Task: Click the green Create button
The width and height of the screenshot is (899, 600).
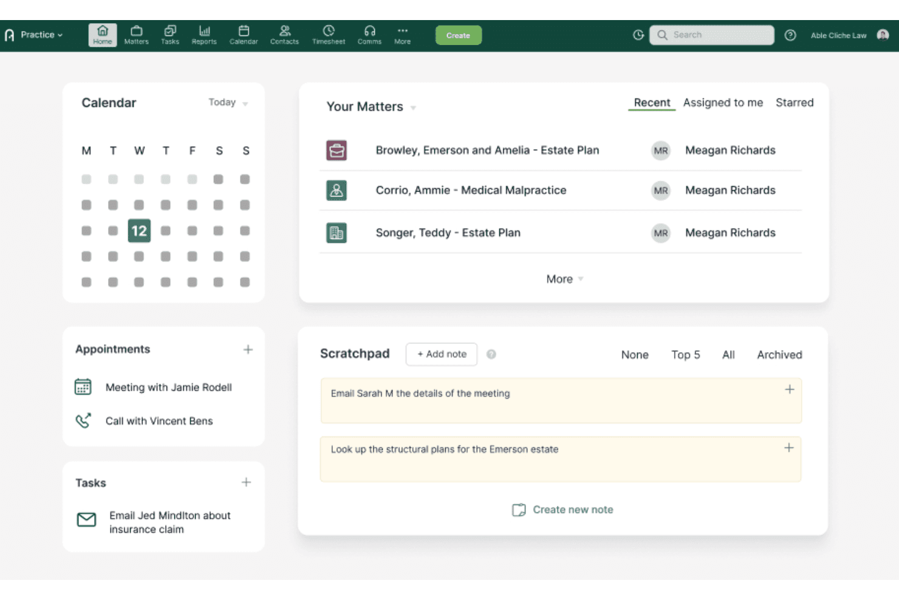Action: pyautogui.click(x=459, y=35)
